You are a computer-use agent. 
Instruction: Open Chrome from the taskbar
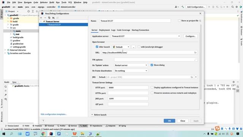43,134
